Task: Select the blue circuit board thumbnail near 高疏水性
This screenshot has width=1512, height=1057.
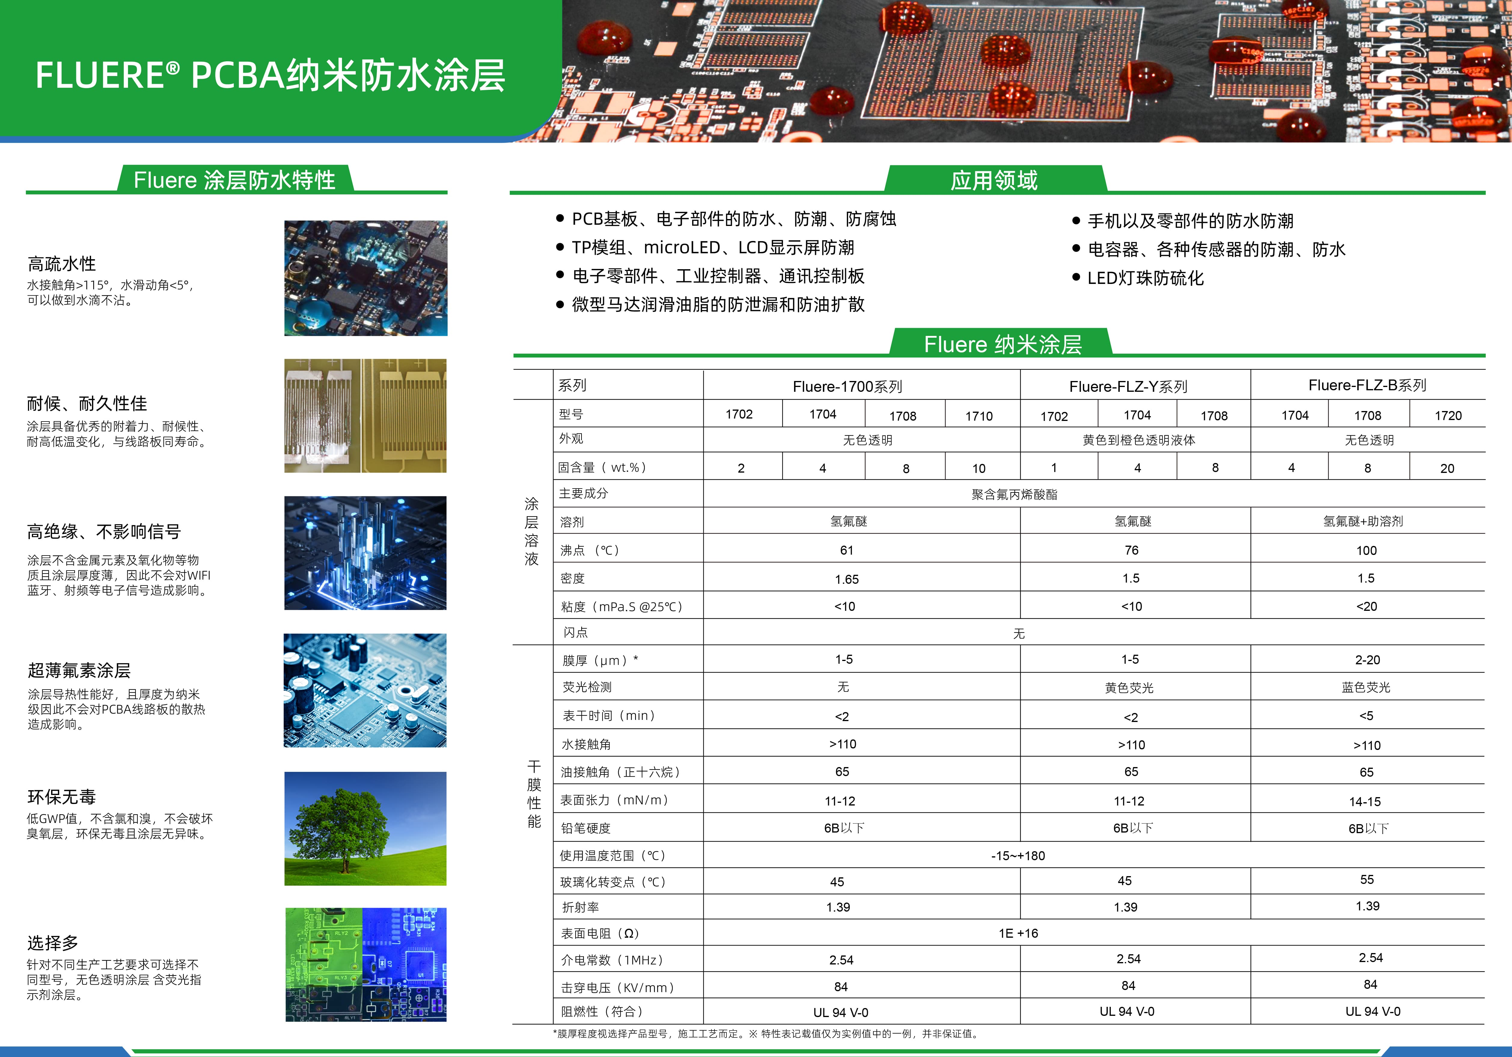Action: coord(366,276)
